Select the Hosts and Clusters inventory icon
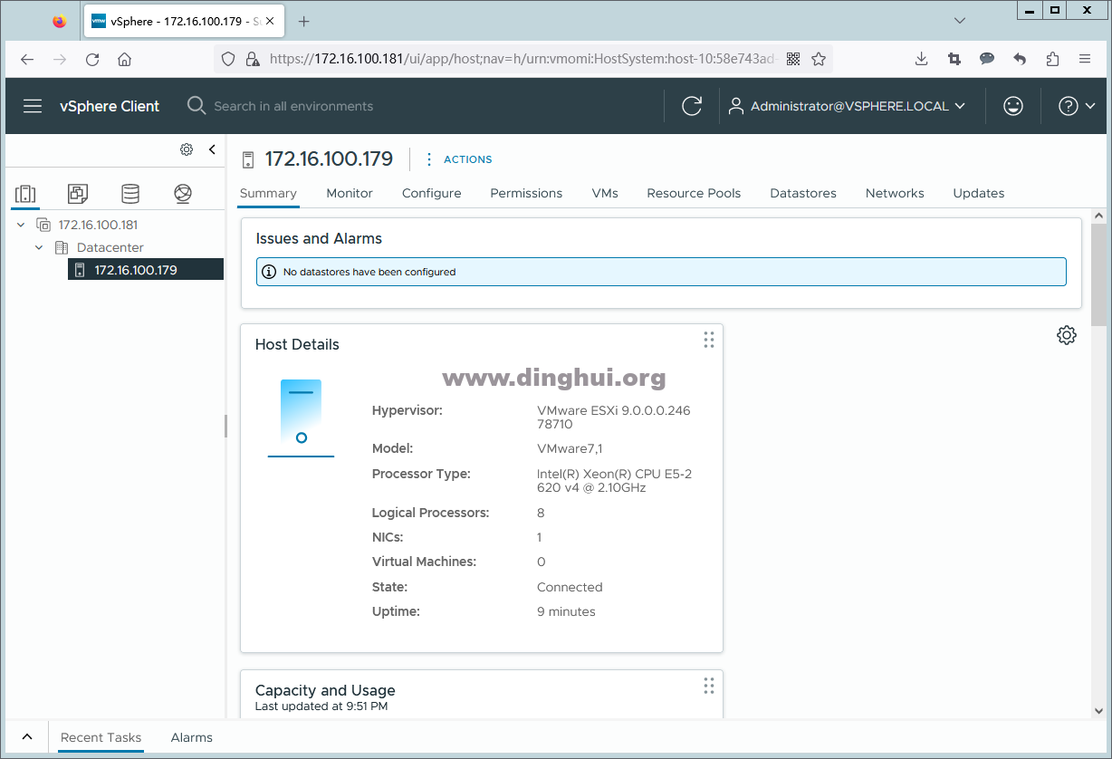 pos(25,193)
